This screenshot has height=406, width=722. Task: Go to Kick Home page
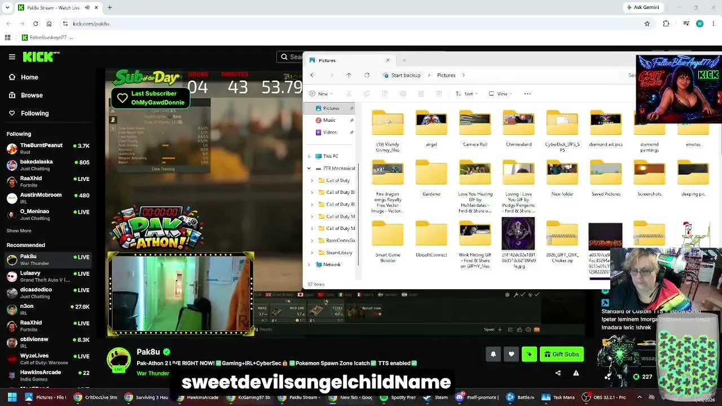click(x=29, y=77)
